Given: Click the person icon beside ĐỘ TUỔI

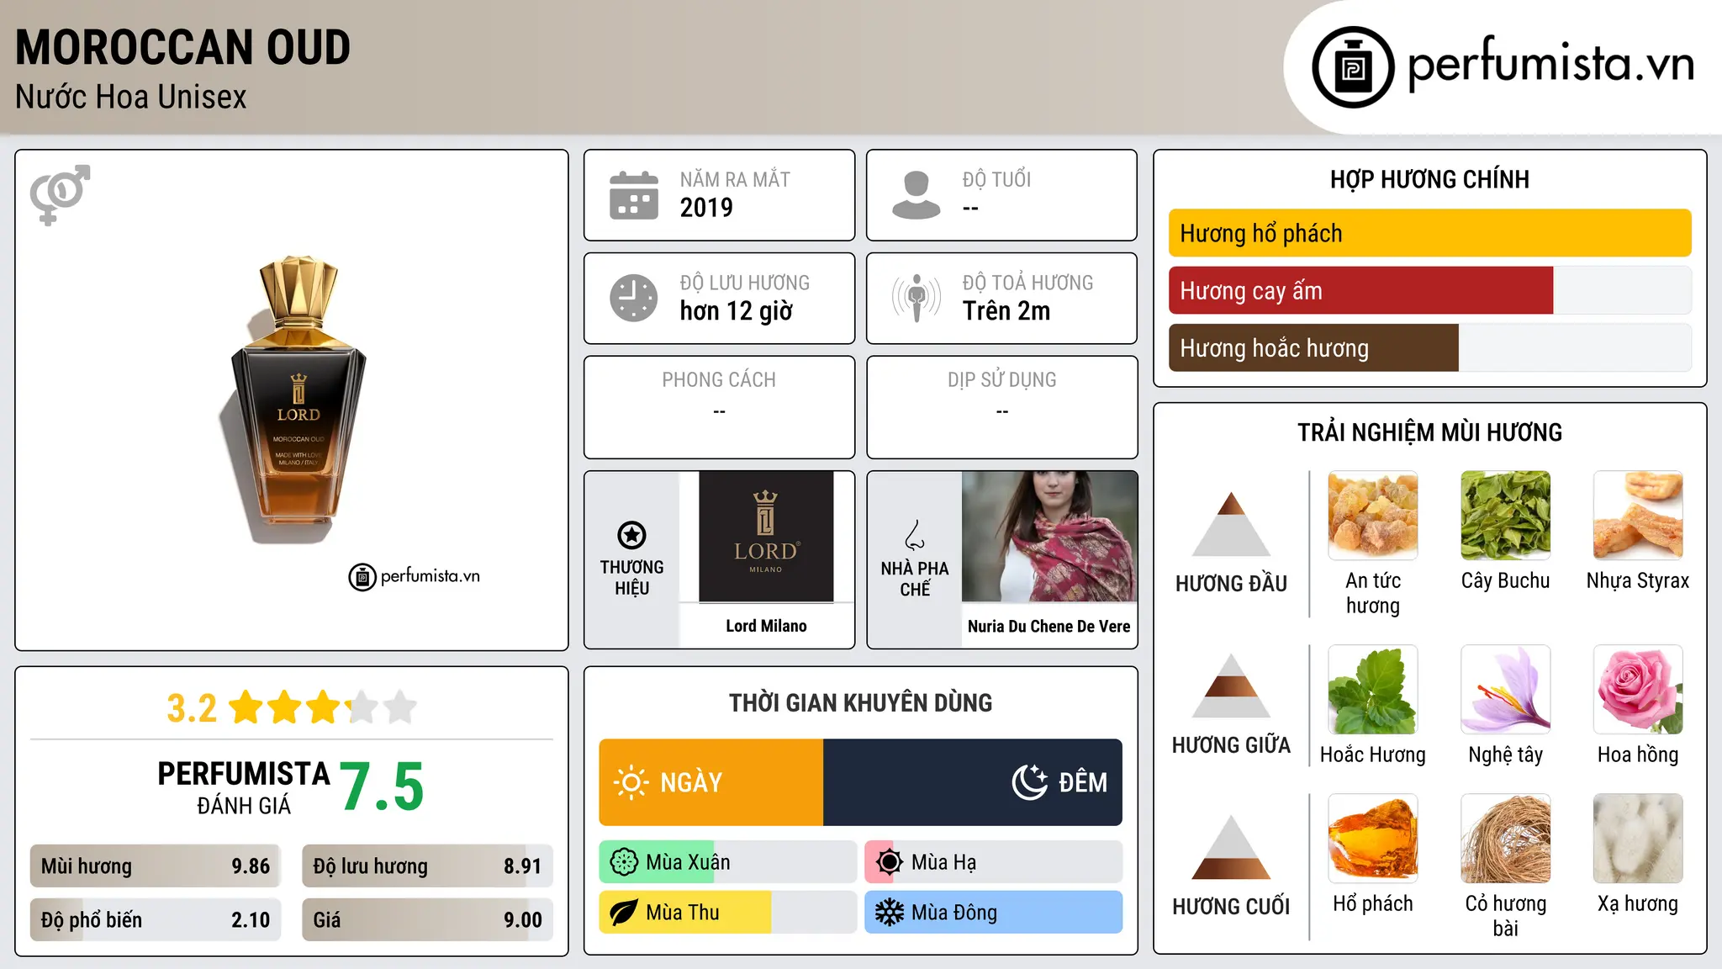Looking at the screenshot, I should pyautogui.click(x=916, y=195).
